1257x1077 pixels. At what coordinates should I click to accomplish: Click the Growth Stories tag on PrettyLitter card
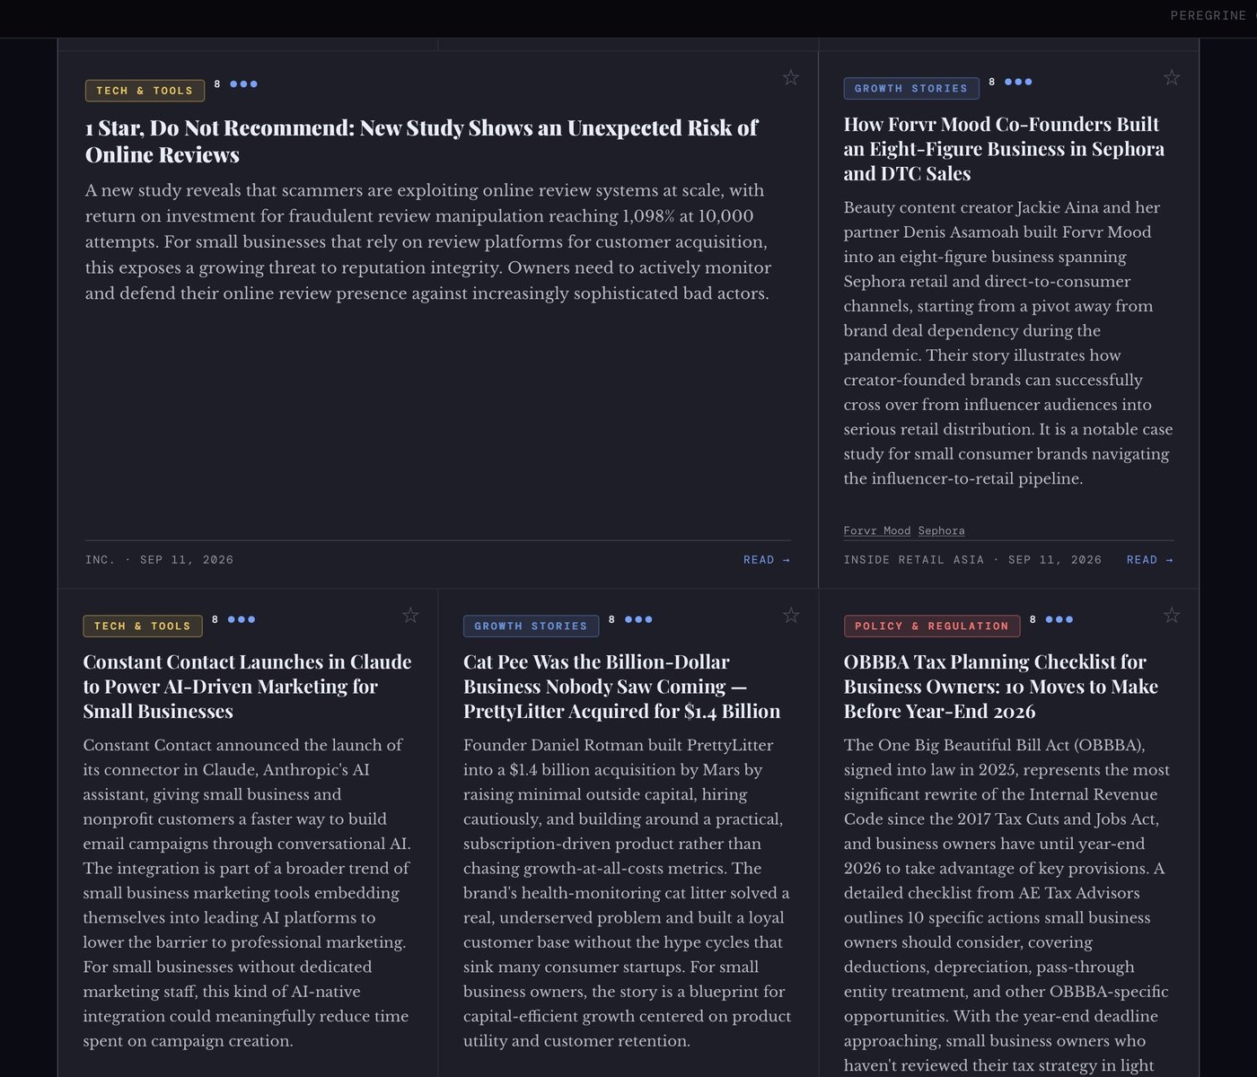point(531,626)
